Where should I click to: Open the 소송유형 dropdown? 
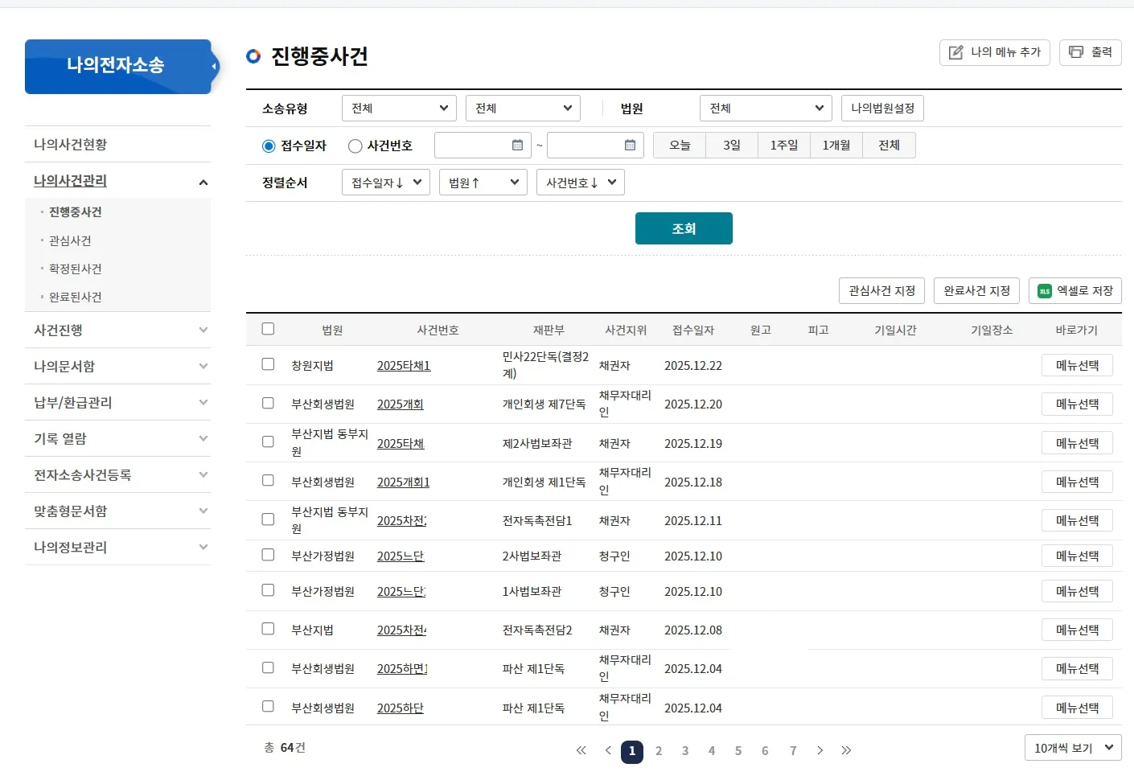click(398, 108)
